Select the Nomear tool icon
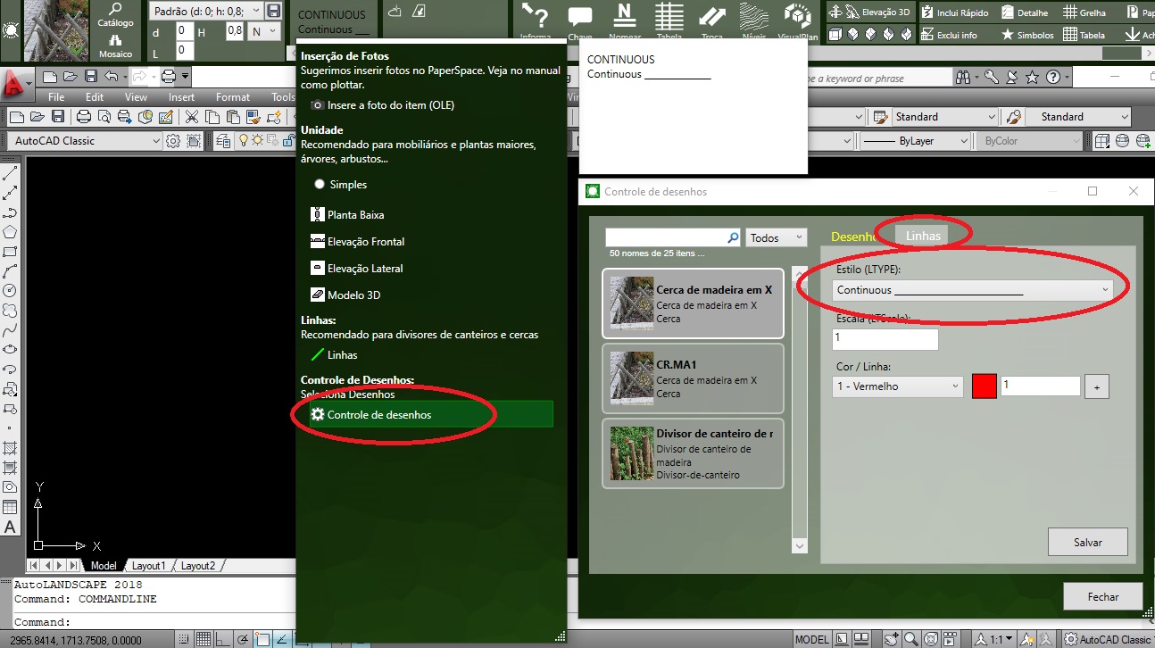Image resolution: width=1155 pixels, height=648 pixels. click(625, 16)
